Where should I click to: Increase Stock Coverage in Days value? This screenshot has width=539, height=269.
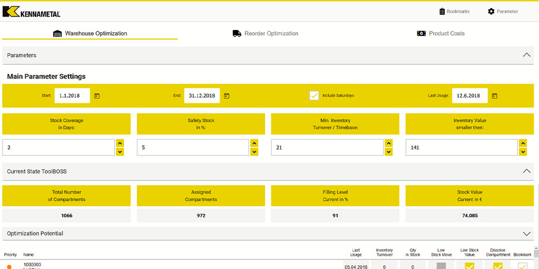point(120,144)
